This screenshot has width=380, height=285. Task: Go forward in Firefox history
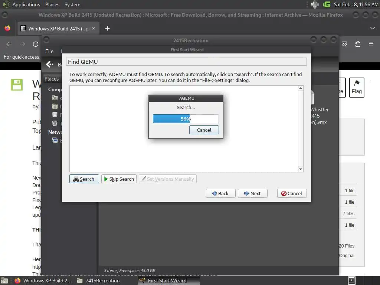pyautogui.click(x=22, y=44)
